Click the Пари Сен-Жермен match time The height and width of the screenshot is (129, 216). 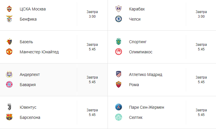tap(201, 115)
